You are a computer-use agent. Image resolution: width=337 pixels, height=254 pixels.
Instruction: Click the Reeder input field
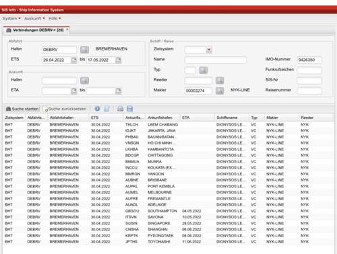click(198, 81)
